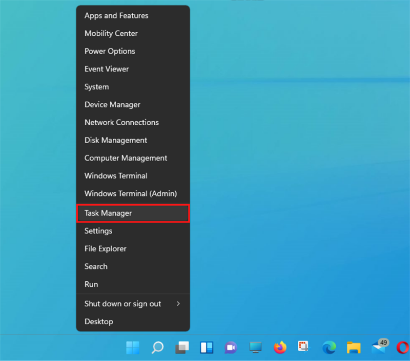The width and height of the screenshot is (410, 361).
Task: Open Run from the menu
Action: tap(133, 284)
